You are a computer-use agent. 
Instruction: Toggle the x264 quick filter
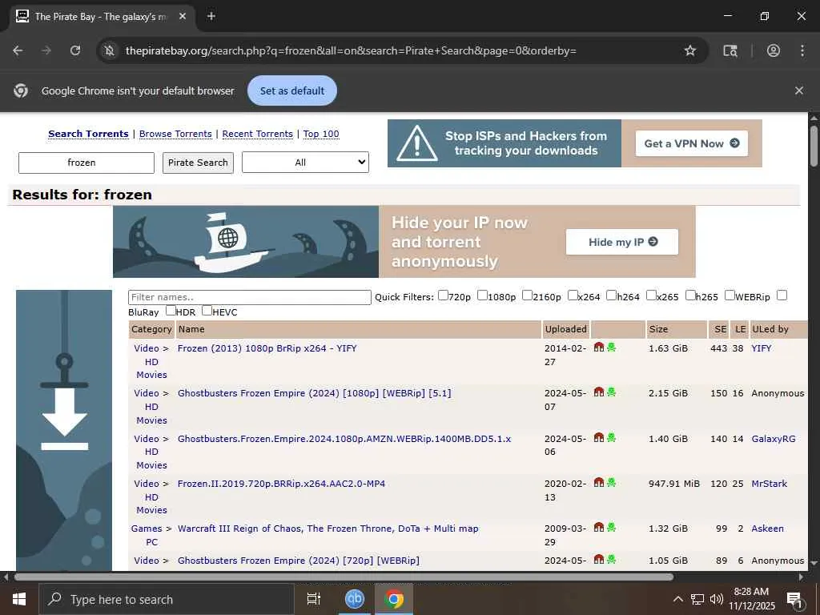click(x=573, y=295)
